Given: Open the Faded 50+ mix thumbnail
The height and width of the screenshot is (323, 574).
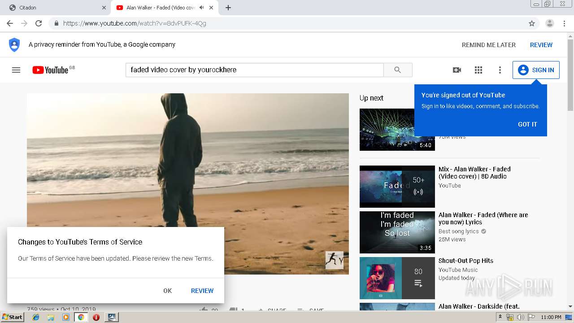Looking at the screenshot, I should click(397, 187).
